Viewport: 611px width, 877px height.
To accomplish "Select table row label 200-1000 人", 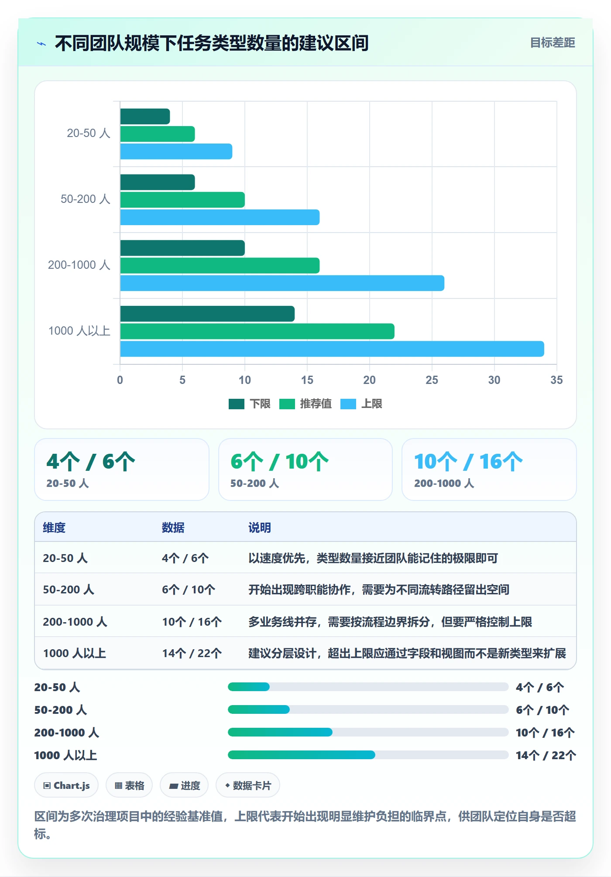I will pyautogui.click(x=75, y=622).
